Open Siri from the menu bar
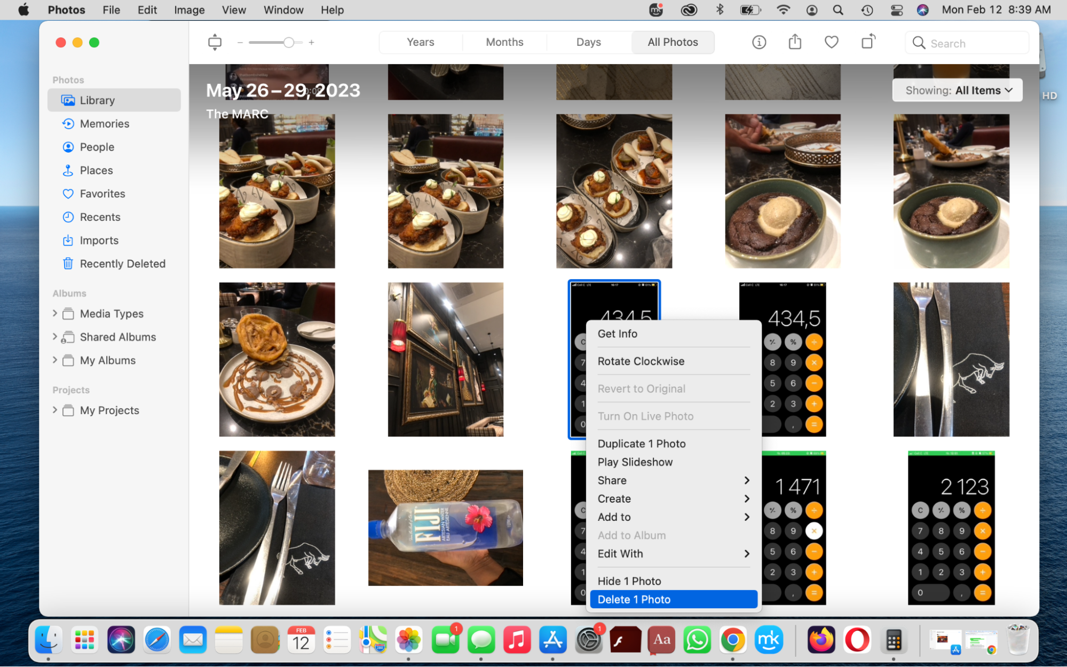 (922, 10)
